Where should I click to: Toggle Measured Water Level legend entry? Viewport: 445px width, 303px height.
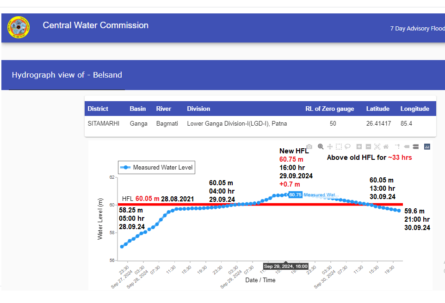click(156, 167)
